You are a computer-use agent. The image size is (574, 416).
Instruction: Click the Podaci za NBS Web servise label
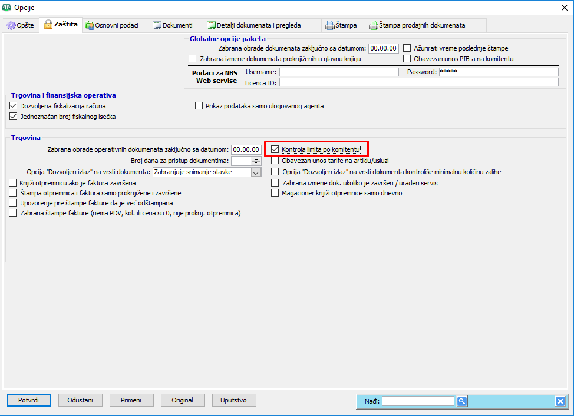tap(215, 76)
